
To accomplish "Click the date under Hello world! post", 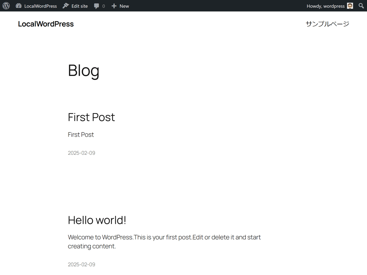I will tap(81, 265).
